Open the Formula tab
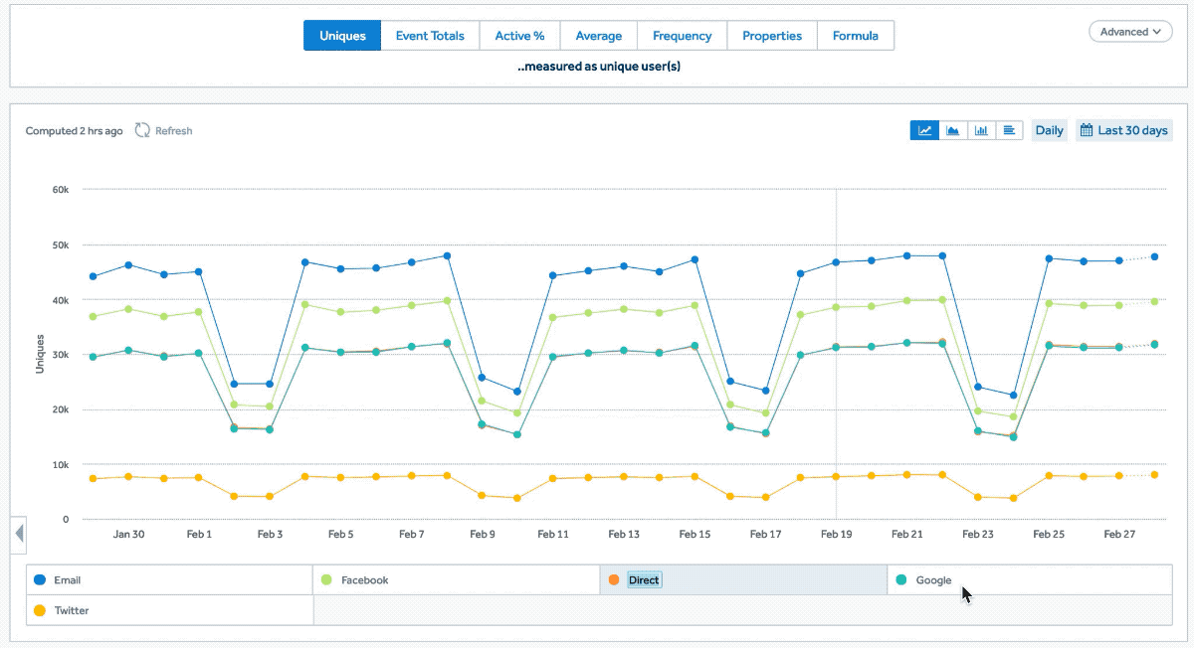This screenshot has height=648, width=1194. [855, 36]
